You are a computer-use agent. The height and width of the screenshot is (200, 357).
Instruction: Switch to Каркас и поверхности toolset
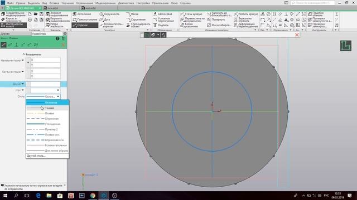coord(11,20)
